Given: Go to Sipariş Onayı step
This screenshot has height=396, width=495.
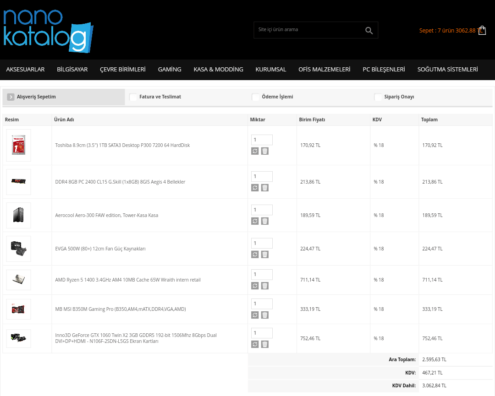Looking at the screenshot, I should [x=399, y=97].
